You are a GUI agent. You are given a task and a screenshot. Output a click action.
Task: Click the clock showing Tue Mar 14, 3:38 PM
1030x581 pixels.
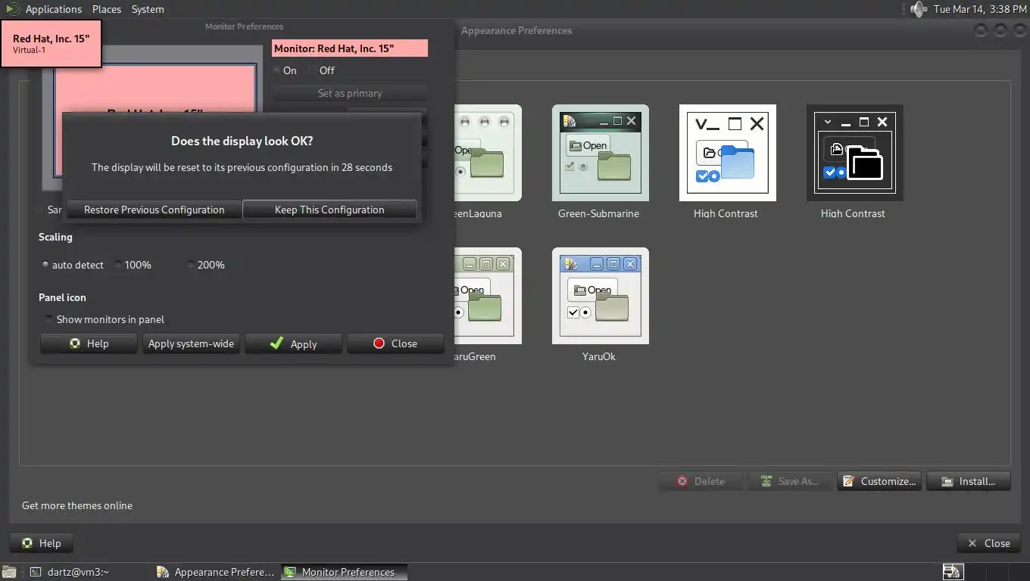click(980, 9)
